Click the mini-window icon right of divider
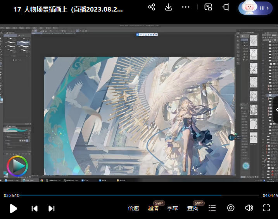Image resolution: width=278 pixels, height=219 pixels. pyautogui.click(x=209, y=7)
